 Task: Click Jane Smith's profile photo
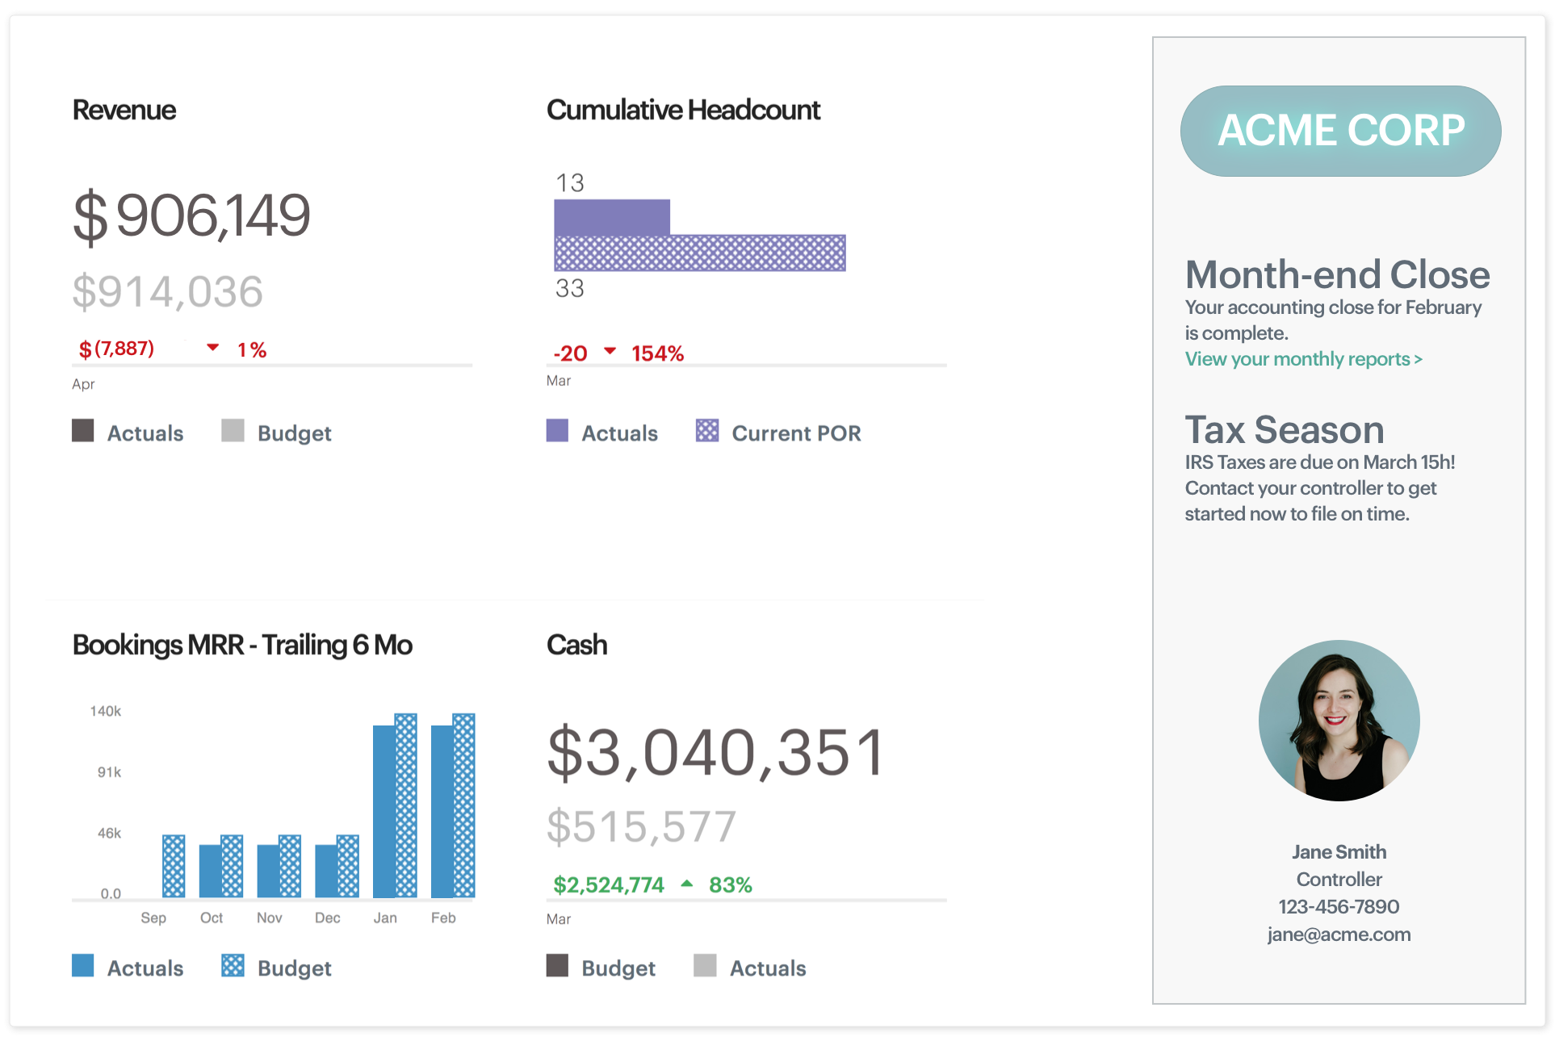[x=1339, y=721]
